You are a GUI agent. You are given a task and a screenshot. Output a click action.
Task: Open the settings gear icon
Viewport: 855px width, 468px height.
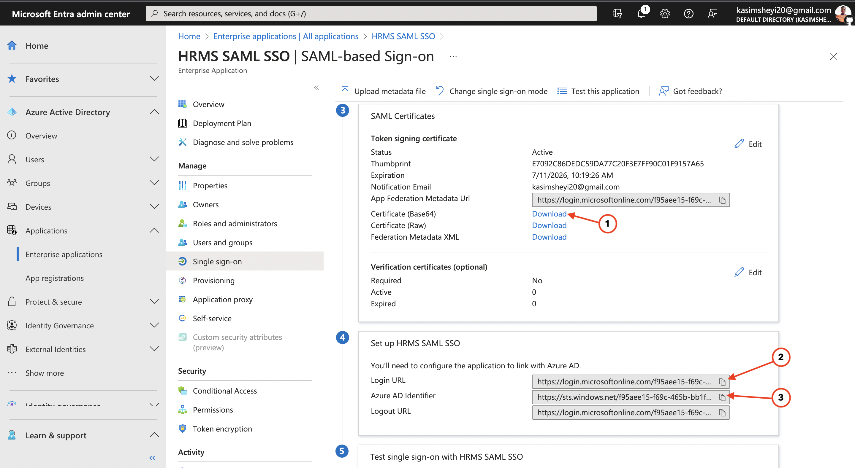click(x=664, y=14)
